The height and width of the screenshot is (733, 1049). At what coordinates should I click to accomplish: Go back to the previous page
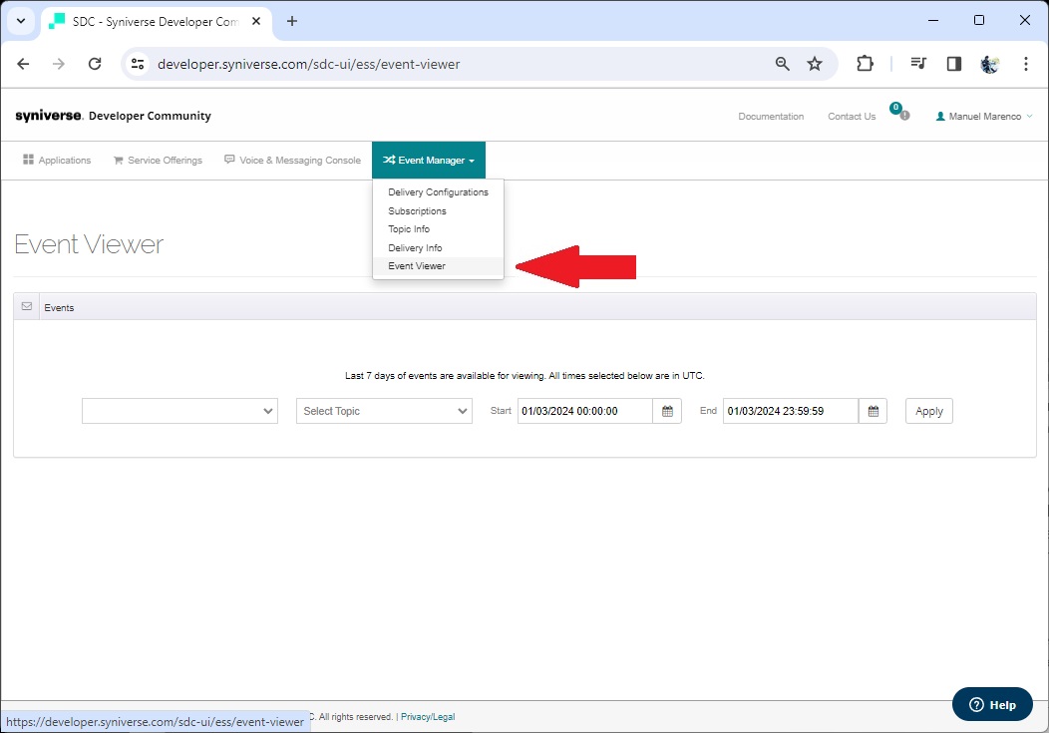point(23,64)
